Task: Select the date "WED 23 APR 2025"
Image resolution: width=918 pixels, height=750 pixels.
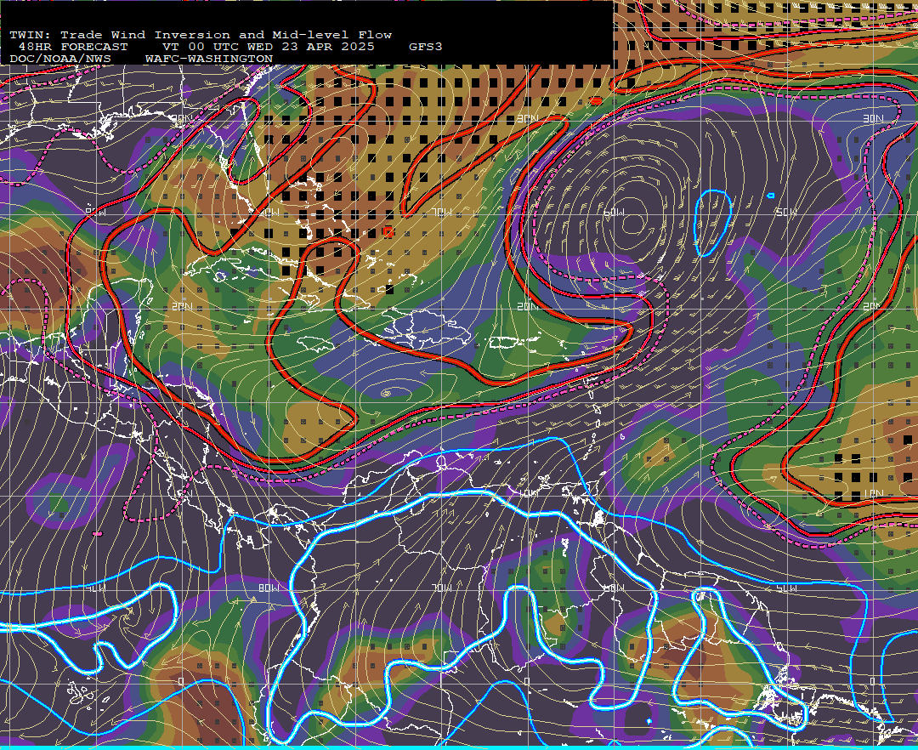Action: [311, 47]
